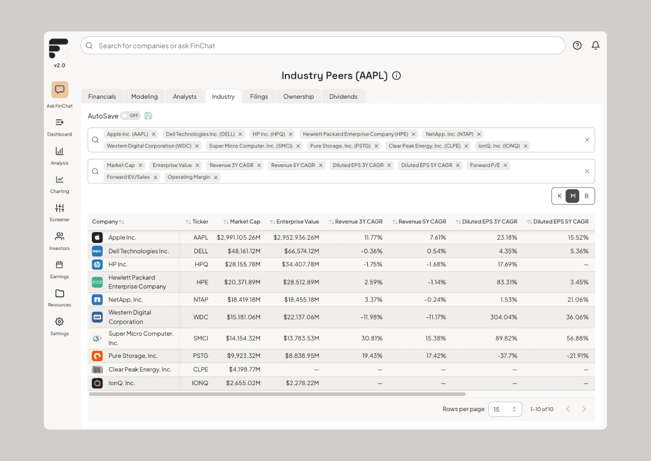Screen dimensions: 651x461
Task: Remove the Operating Margin metric chip
Action: [x=216, y=177]
